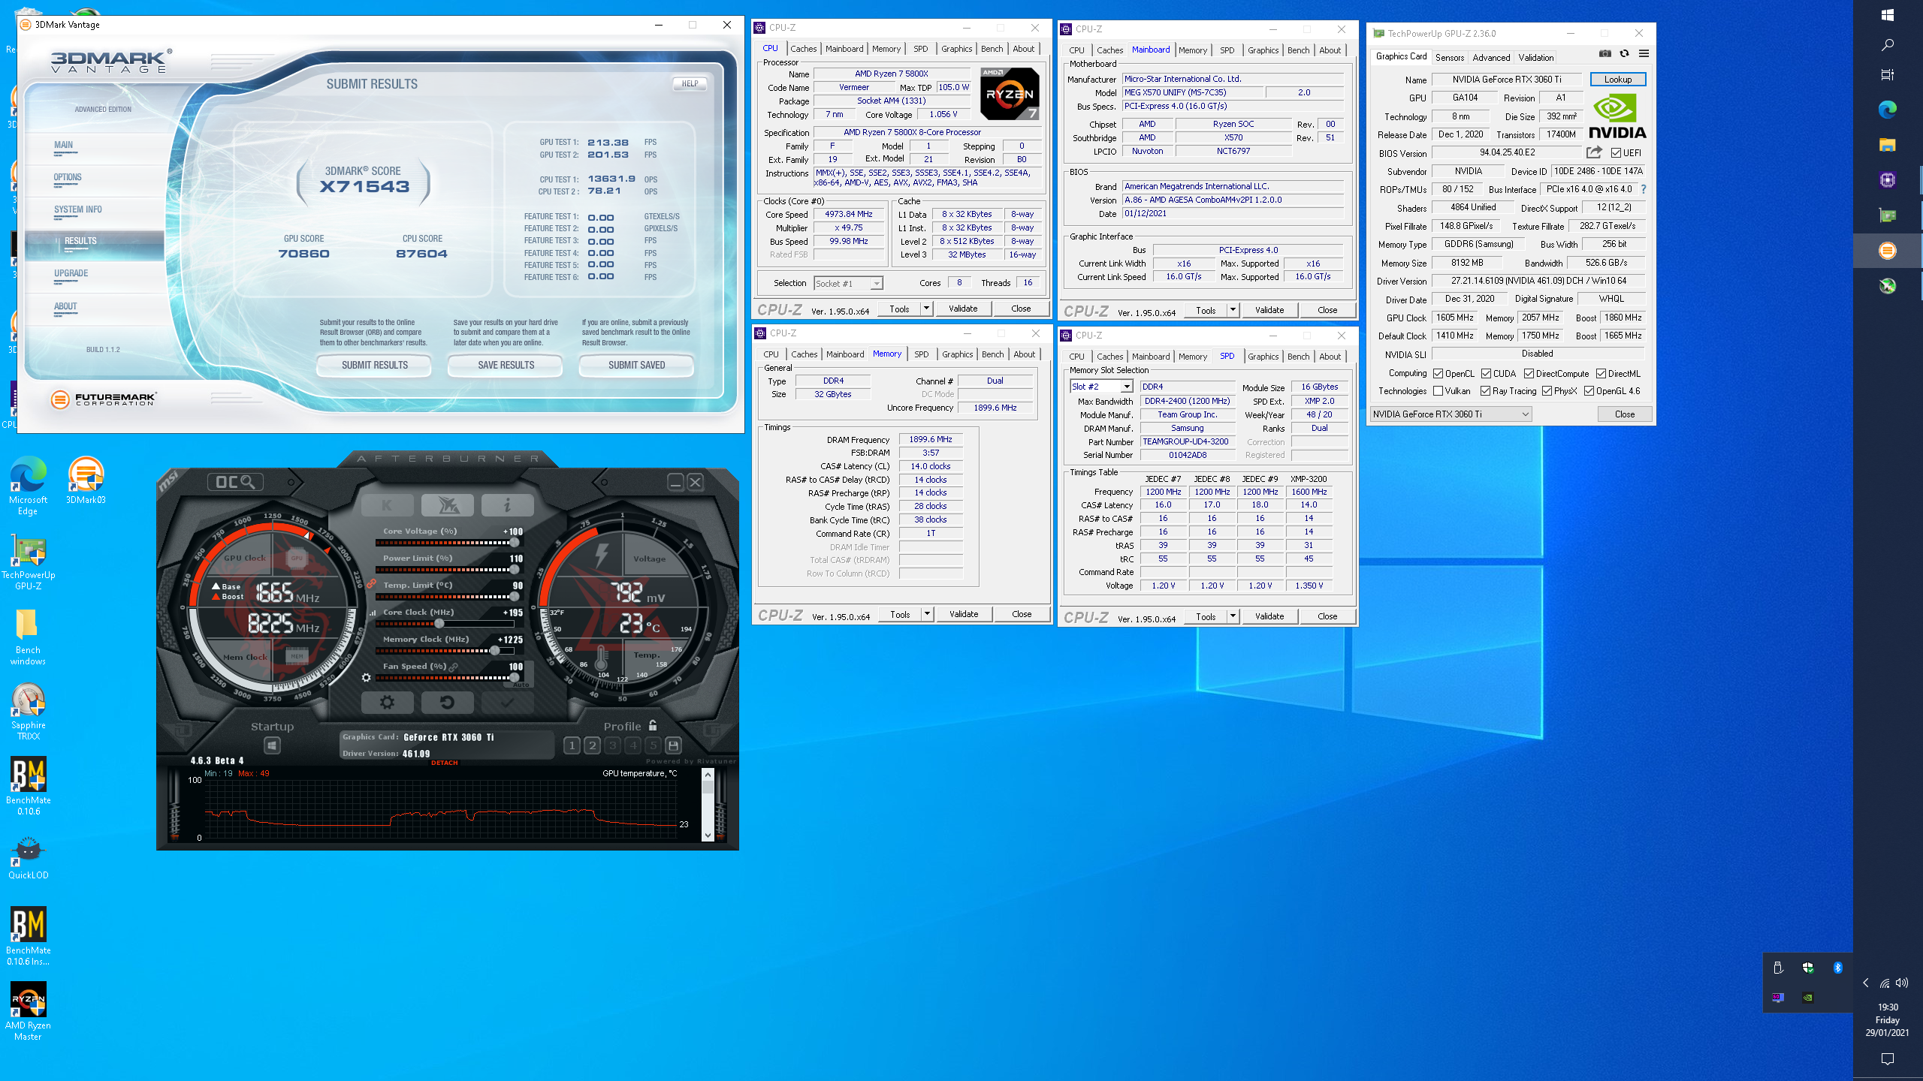
Task: Expand Tools dropdown arrow in CPU-Z CPU window
Action: tap(925, 309)
